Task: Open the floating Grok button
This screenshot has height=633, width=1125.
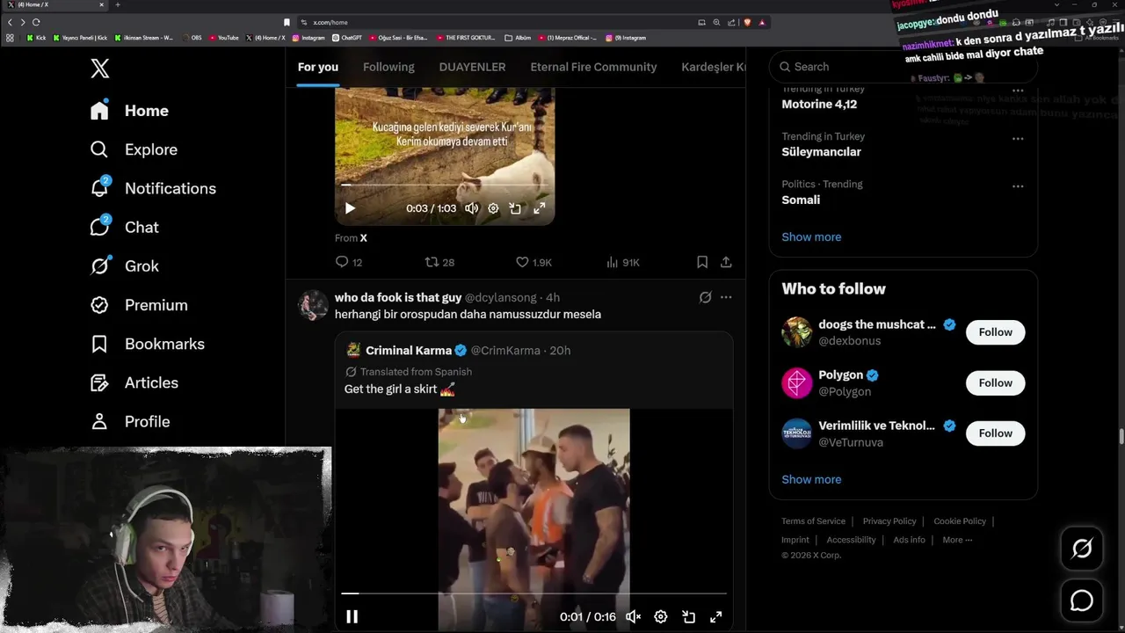Action: point(1082,549)
